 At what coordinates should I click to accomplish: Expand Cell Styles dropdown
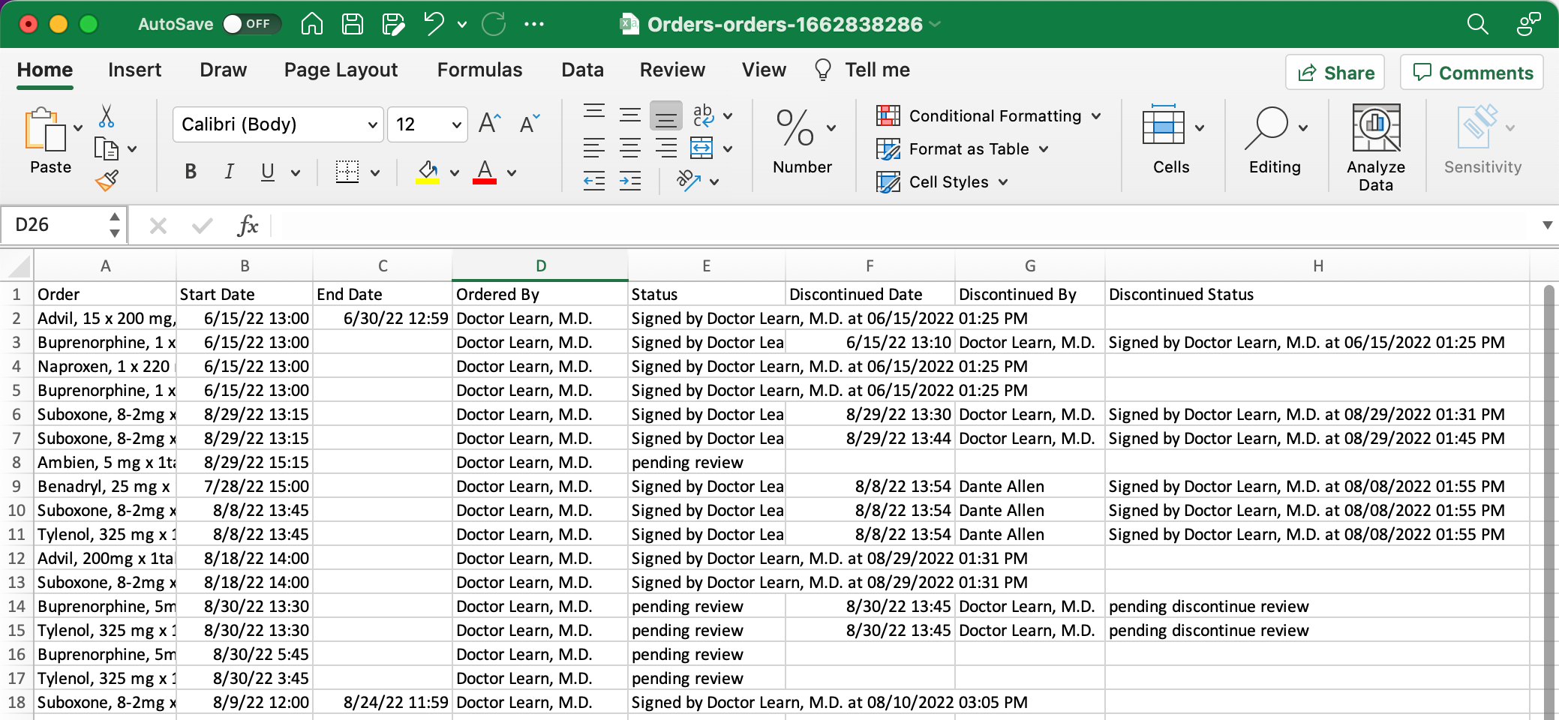(x=1003, y=182)
